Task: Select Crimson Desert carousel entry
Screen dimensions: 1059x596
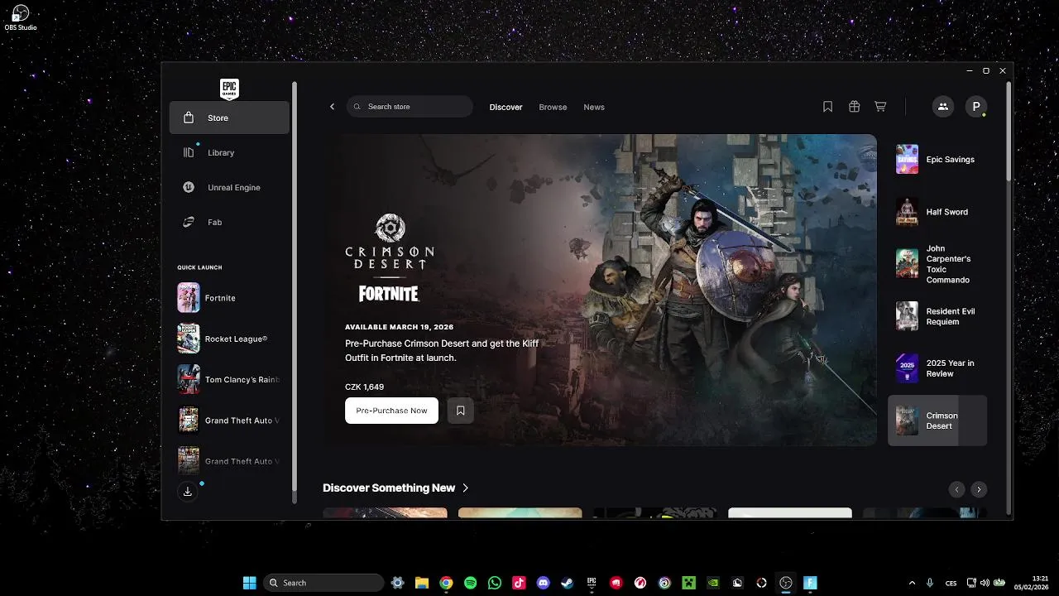Action: 937,421
